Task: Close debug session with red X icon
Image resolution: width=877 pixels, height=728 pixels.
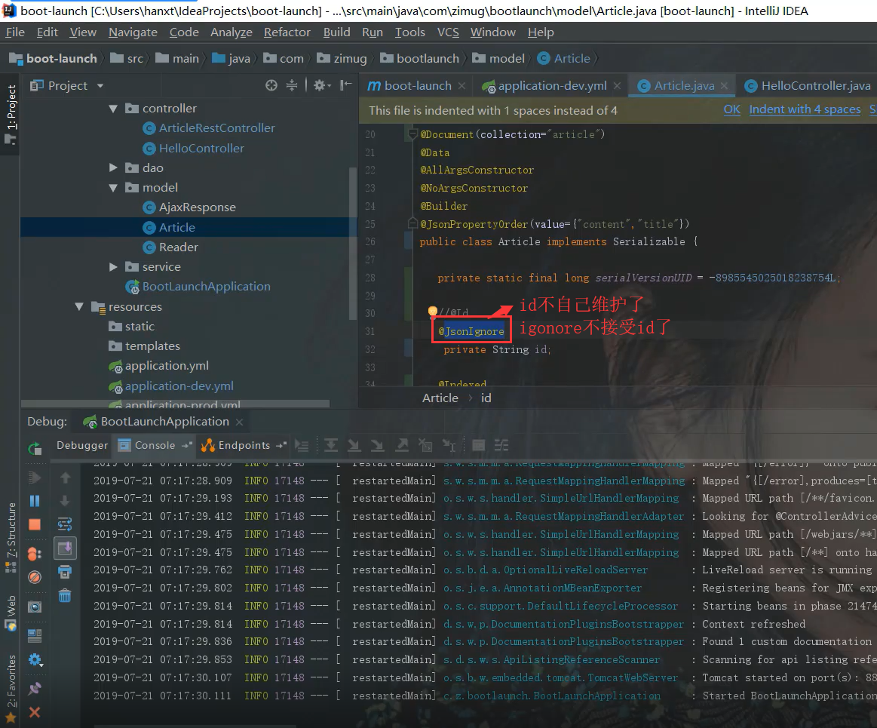Action: point(35,712)
